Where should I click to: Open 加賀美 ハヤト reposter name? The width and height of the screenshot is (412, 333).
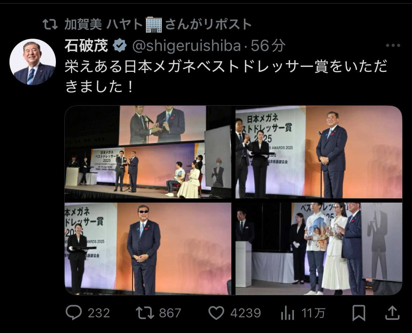[x=104, y=24]
